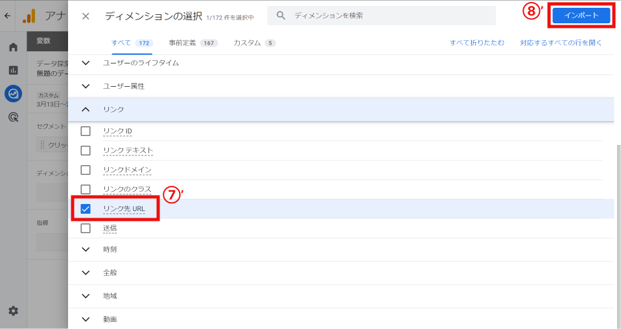Click the search magnifier icon

281,16
